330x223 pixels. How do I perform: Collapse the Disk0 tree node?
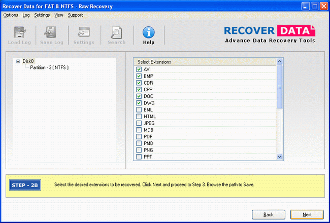[x=18, y=61]
